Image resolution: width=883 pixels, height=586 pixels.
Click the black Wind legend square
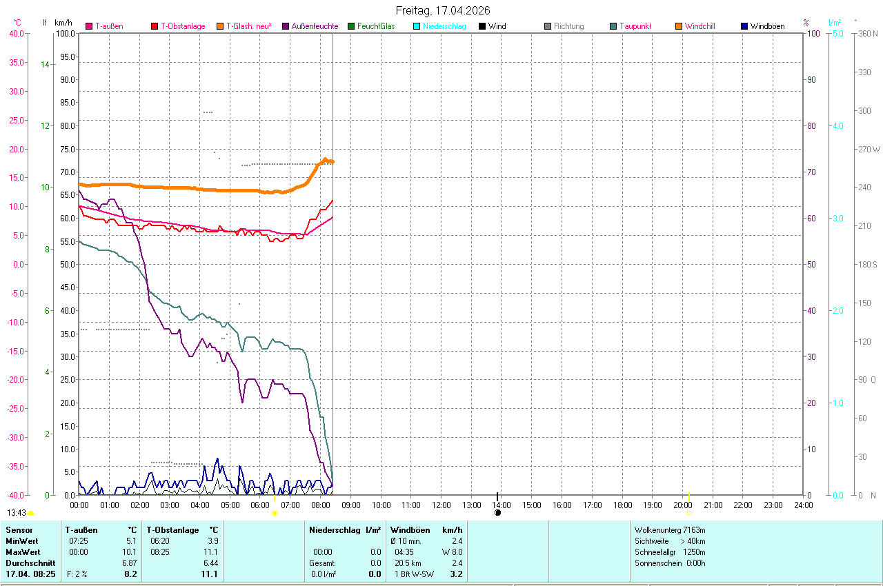(482, 27)
